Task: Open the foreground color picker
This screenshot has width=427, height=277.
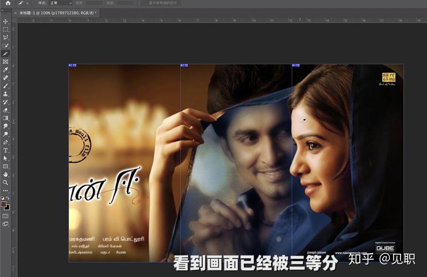Action: tap(3, 204)
